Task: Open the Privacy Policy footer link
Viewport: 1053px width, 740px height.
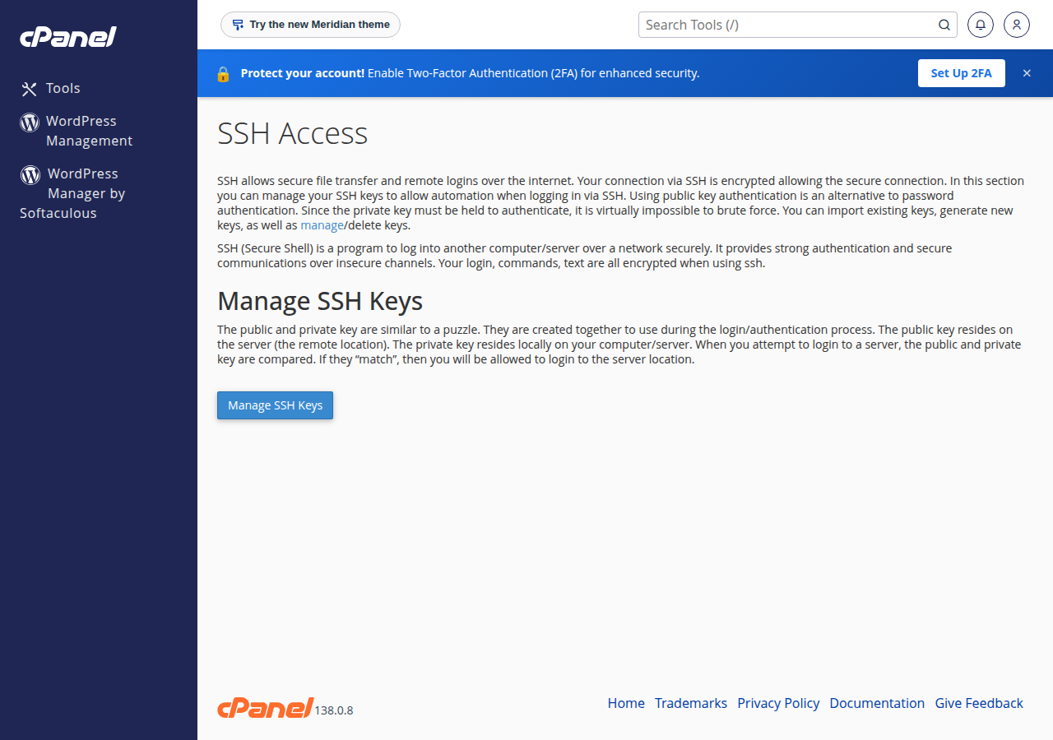Action: pos(778,703)
